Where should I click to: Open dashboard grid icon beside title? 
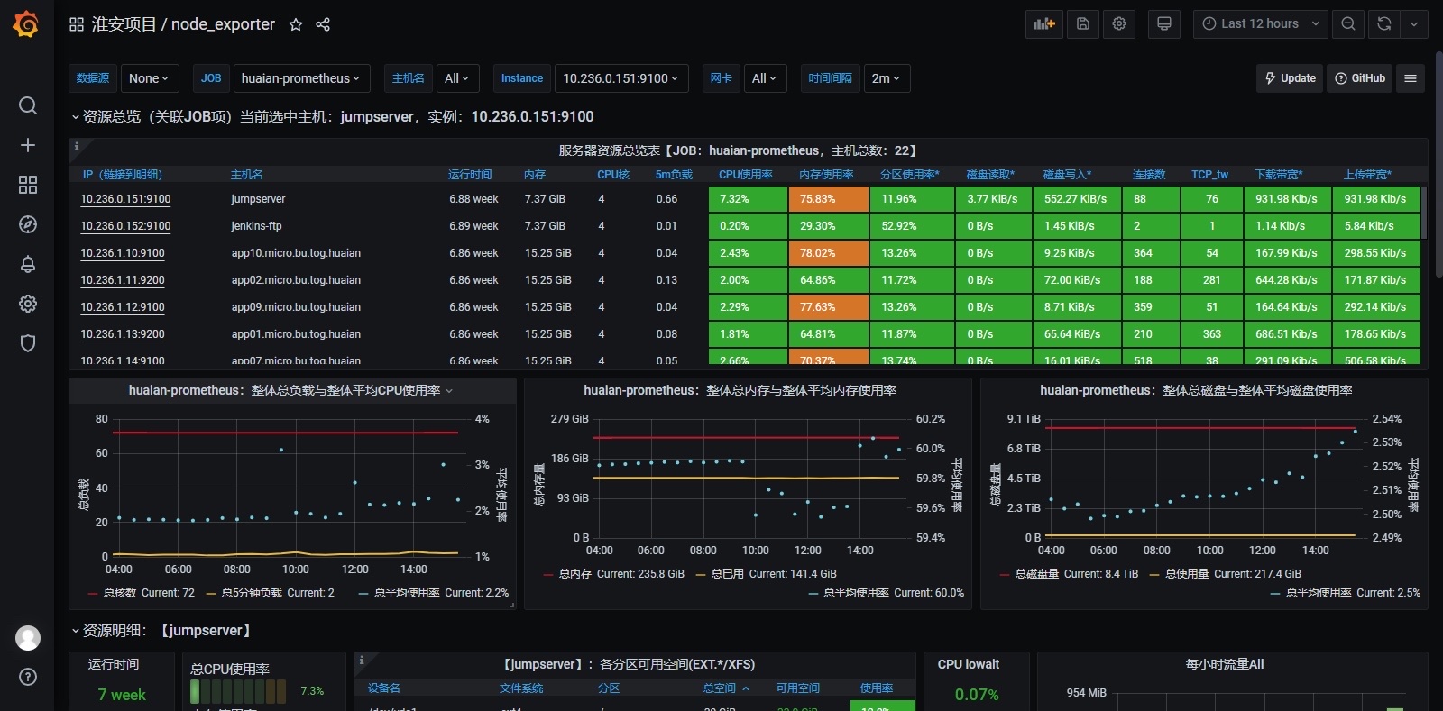click(x=77, y=24)
